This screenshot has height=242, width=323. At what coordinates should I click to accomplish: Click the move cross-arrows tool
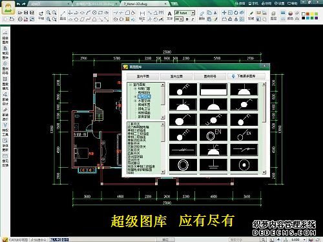pos(224,13)
